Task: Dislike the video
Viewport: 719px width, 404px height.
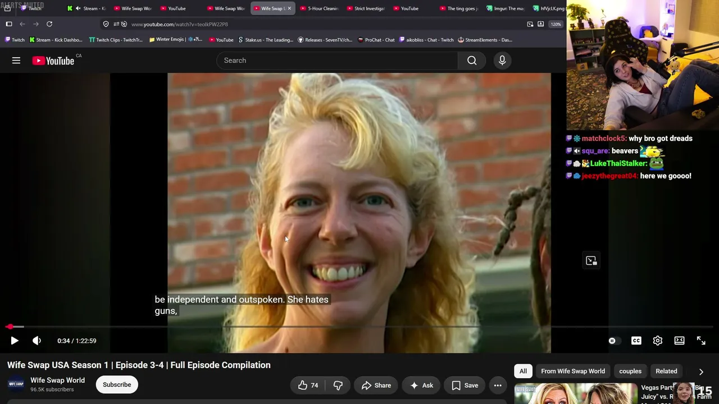Action: pyautogui.click(x=338, y=385)
